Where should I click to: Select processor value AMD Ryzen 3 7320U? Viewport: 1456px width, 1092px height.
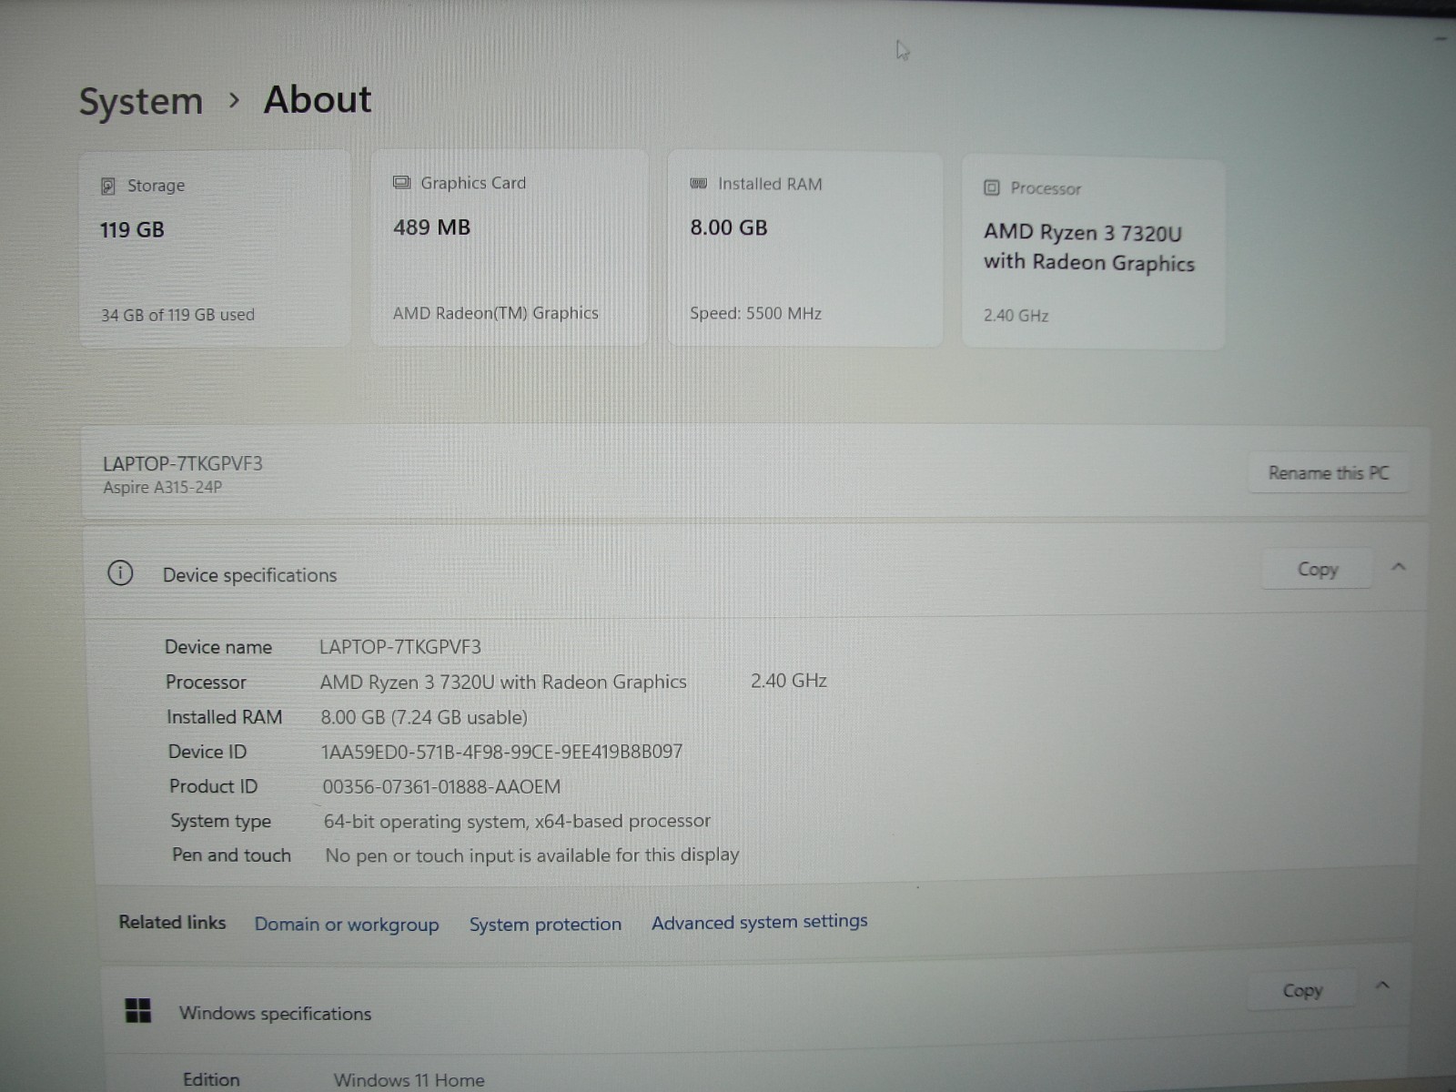tap(503, 682)
